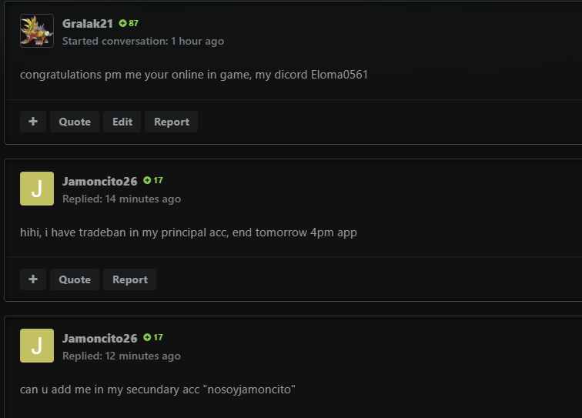Open Jamoncito26's profile from the tradeban reply
The image size is (582, 418).
(x=100, y=181)
